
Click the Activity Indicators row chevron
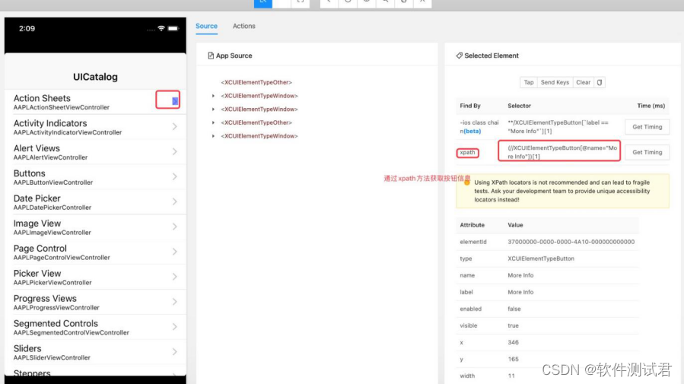(x=174, y=126)
